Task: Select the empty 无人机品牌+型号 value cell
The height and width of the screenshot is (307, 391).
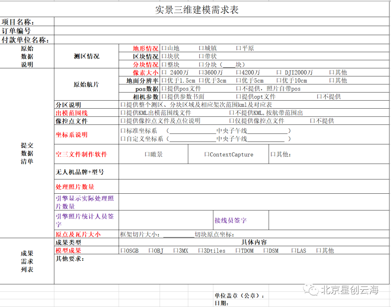Action: click(254, 172)
